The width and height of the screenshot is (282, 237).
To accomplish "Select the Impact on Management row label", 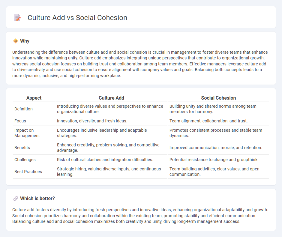I will coord(27,133).
